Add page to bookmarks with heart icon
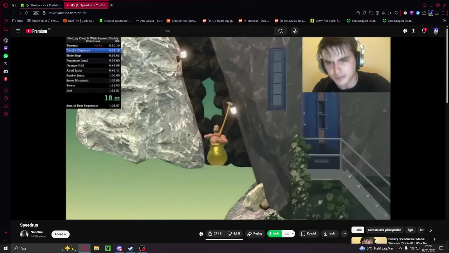The image size is (449, 253). pyautogui.click(x=396, y=13)
